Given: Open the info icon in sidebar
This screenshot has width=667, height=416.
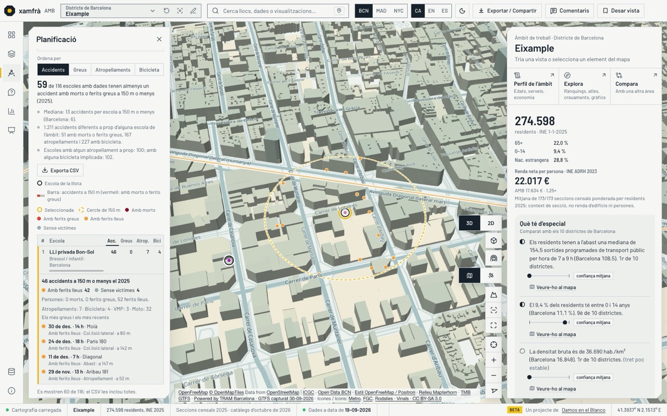Looking at the screenshot, I should 11,390.
